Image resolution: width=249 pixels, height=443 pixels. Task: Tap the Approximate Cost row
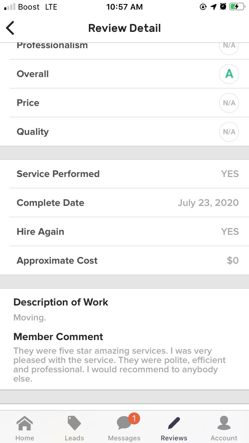click(124, 260)
